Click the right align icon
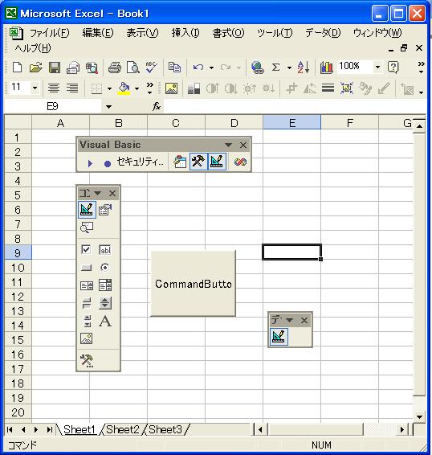432x455 pixels. (72, 88)
